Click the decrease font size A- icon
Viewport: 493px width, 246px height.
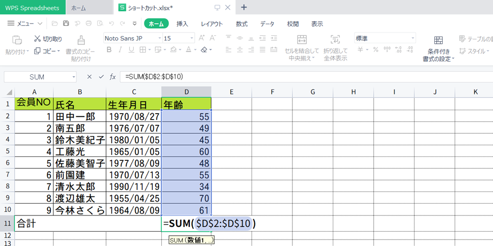pos(213,38)
